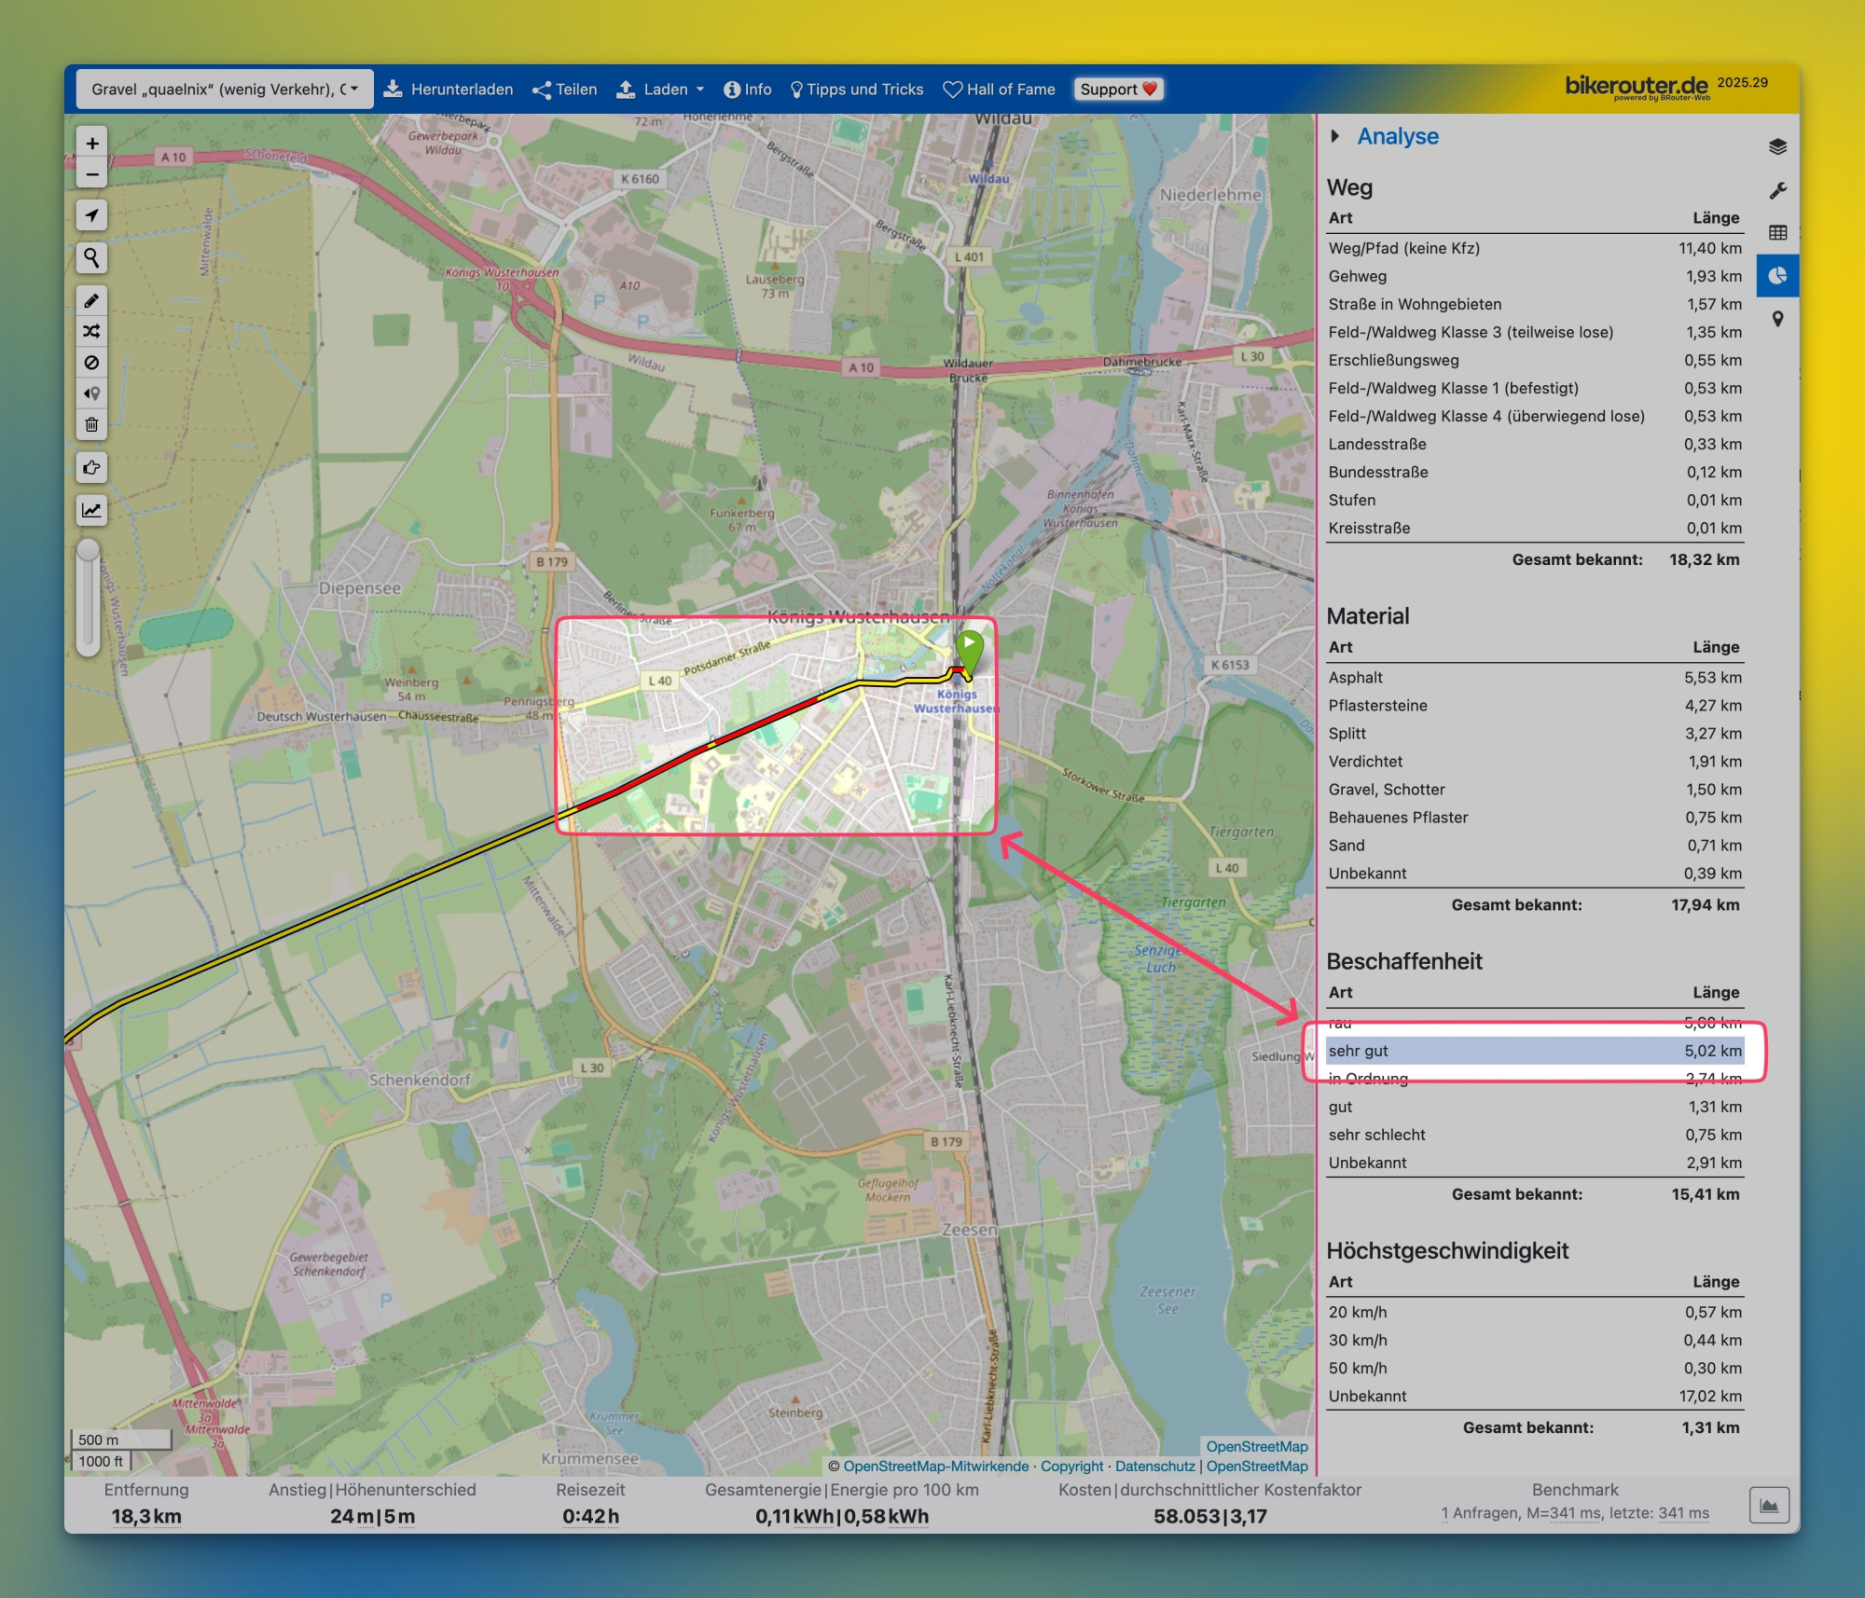Click the locate-me arrow button

[91, 215]
